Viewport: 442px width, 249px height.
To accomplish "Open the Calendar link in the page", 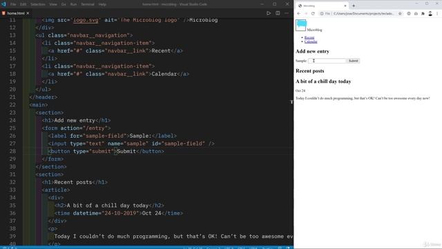I will click(x=311, y=41).
